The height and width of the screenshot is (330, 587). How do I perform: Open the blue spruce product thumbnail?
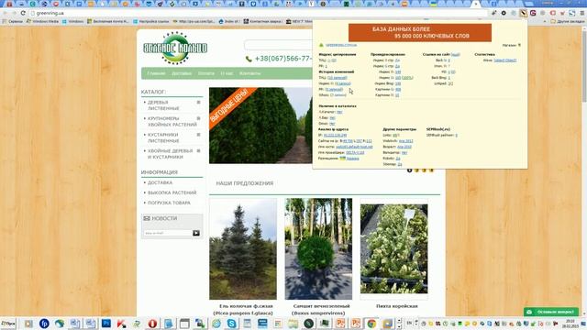[243, 248]
